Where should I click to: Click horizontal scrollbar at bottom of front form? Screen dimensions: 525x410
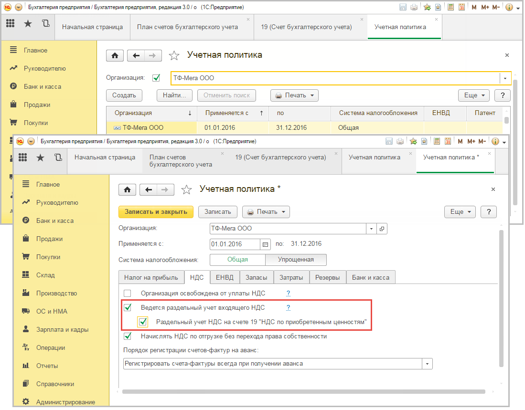point(303,391)
